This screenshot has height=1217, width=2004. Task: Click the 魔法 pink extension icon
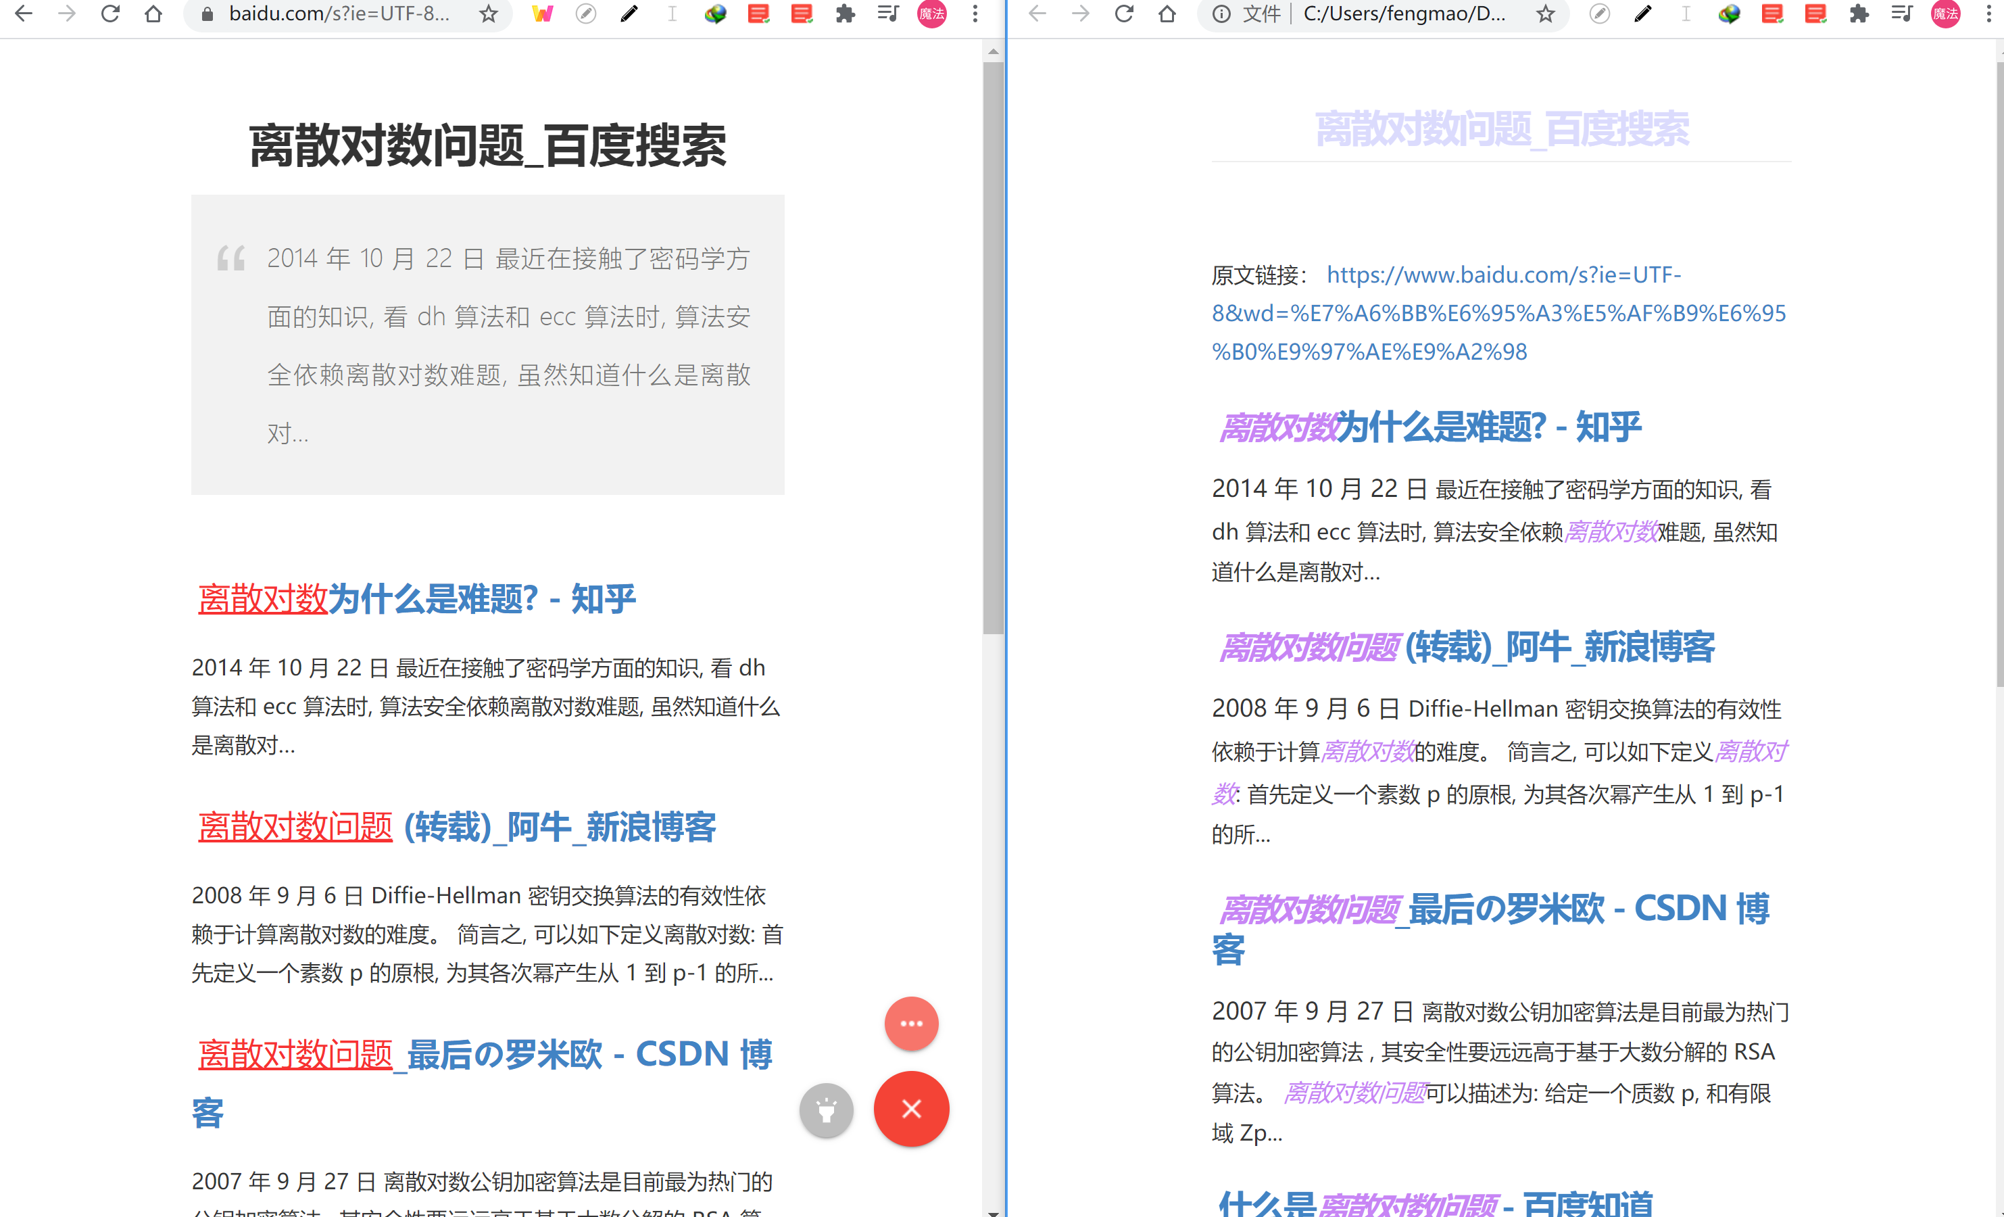pyautogui.click(x=932, y=14)
